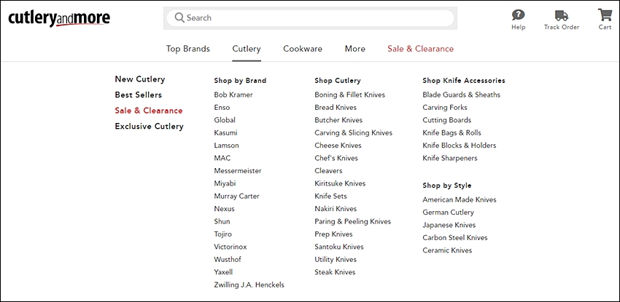The width and height of the screenshot is (620, 302).
Task: Open the Cutlery menu tab
Action: click(x=247, y=49)
